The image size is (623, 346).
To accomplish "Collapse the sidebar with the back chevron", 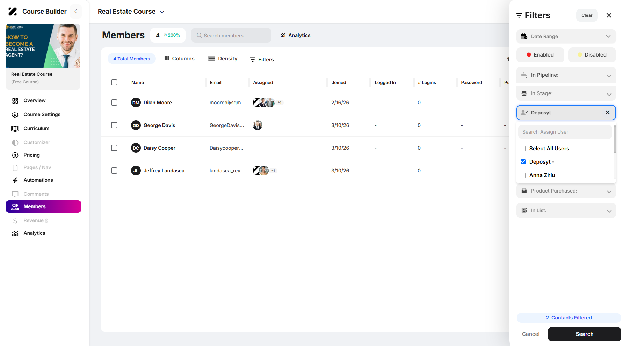I will pyautogui.click(x=76, y=12).
